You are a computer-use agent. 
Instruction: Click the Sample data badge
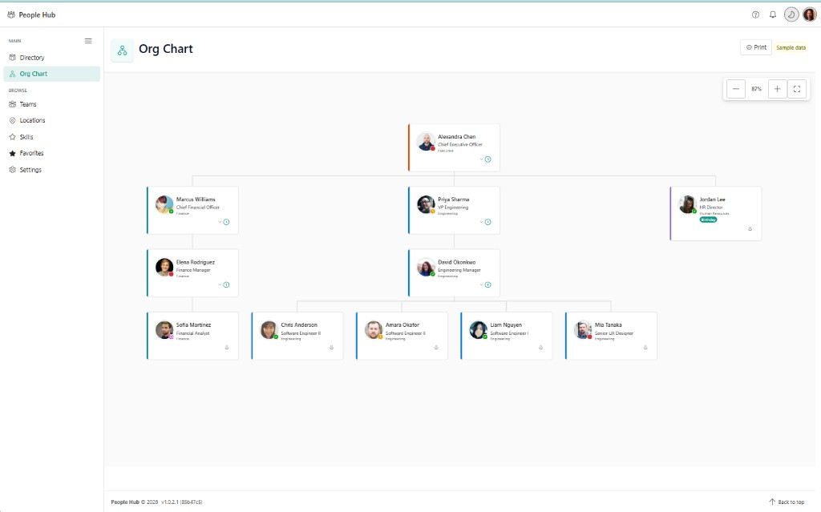[x=791, y=47]
